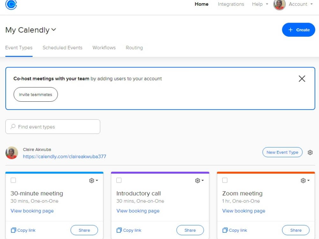Viewport: 319px width, 239px height.
Task: View booking page for 30-minute meeting
Action: coord(32,211)
